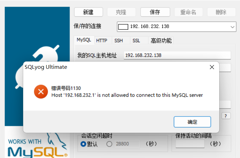Switch to the HTTP tab
240x158 pixels.
(101, 40)
